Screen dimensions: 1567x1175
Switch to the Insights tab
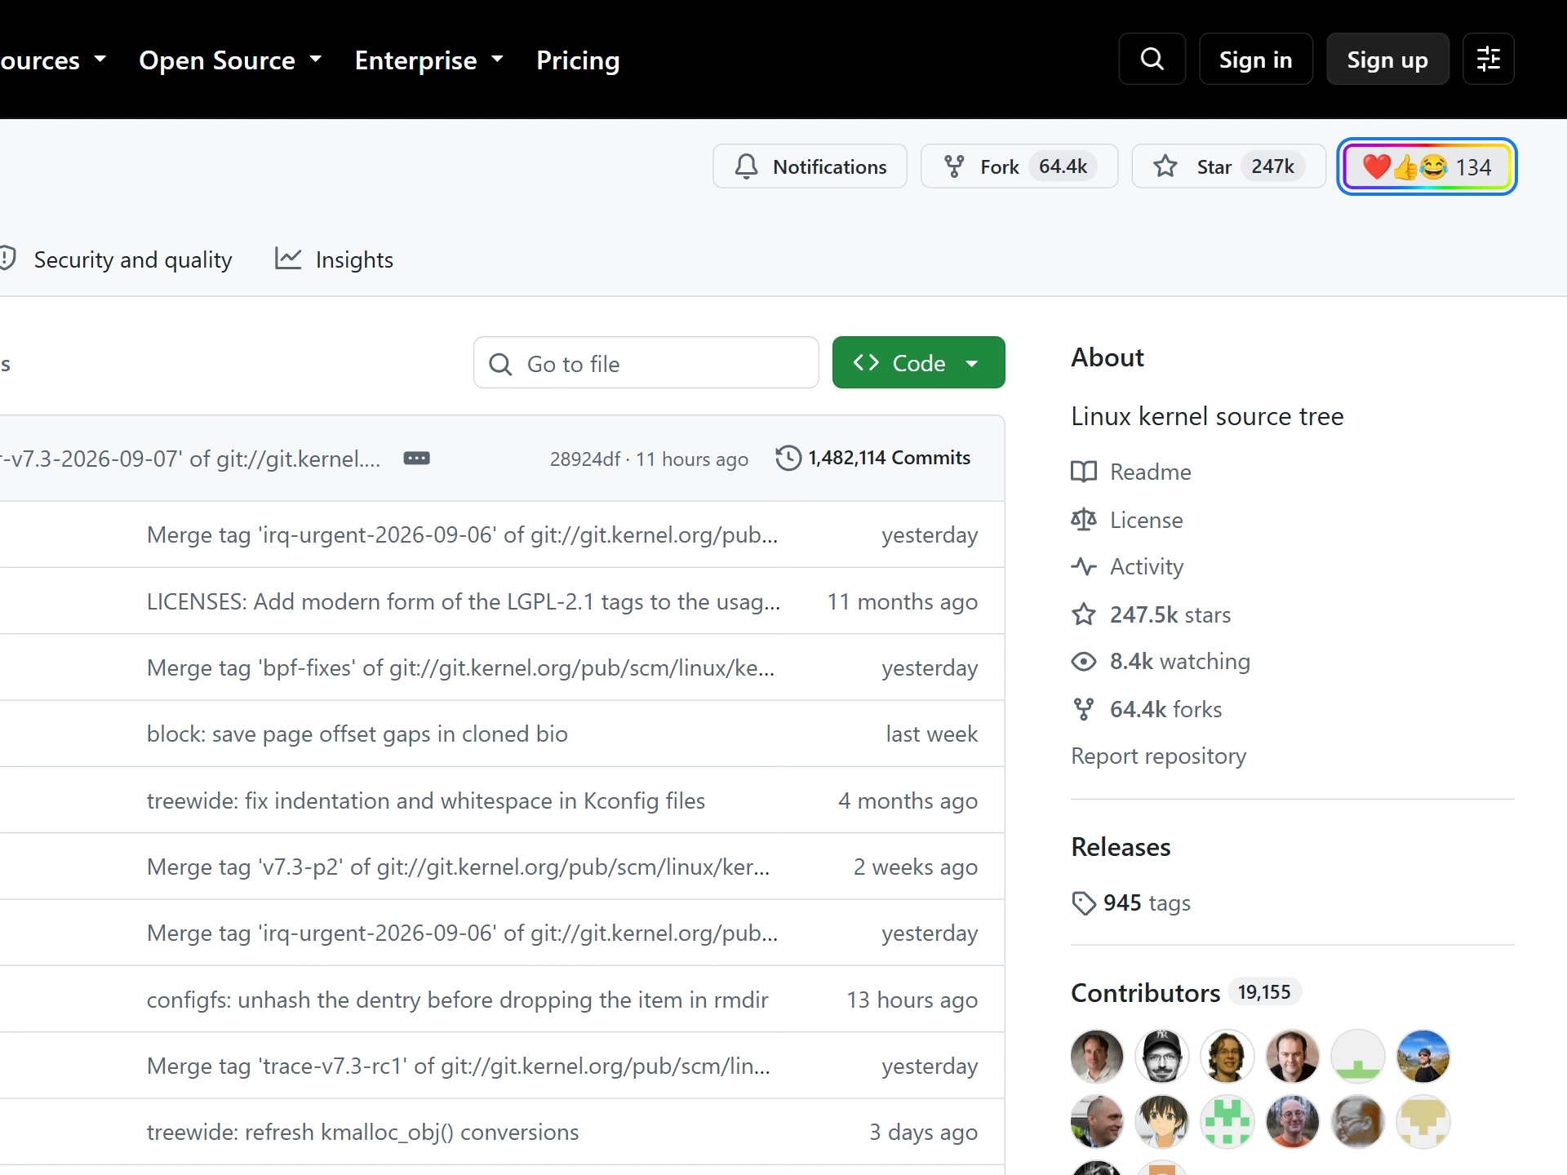(x=334, y=259)
